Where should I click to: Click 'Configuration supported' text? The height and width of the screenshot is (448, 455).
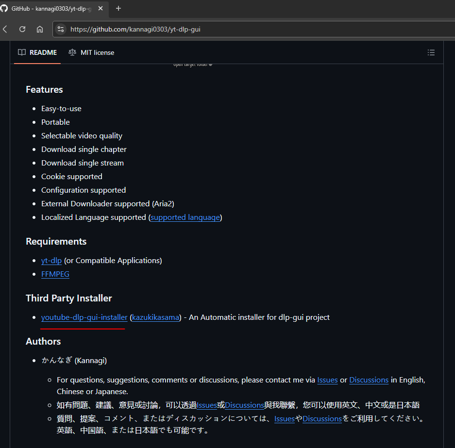[84, 190]
